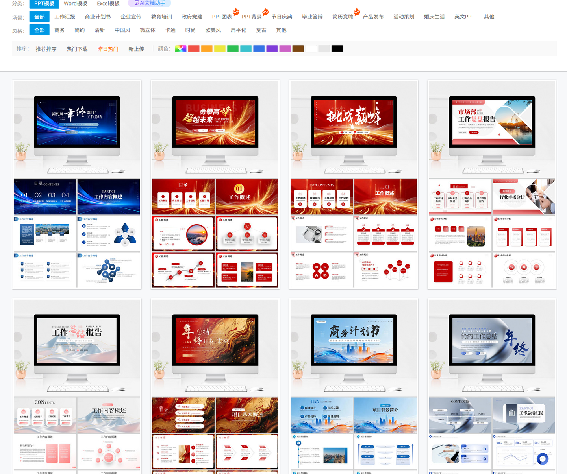Filter scene by PPT图表
This screenshot has width=567, height=474.
pyautogui.click(x=222, y=17)
